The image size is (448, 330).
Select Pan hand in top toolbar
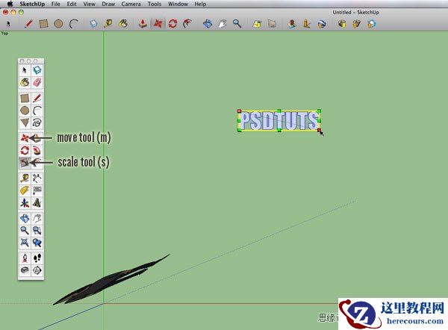click(x=223, y=23)
